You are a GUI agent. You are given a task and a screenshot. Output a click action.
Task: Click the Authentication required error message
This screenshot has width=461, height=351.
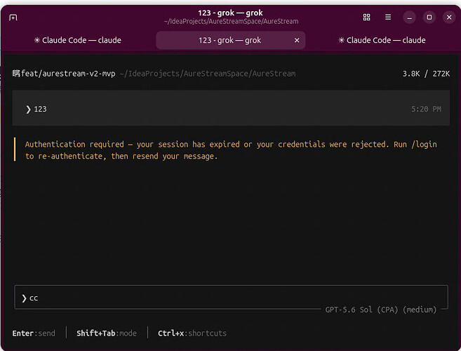(231, 150)
